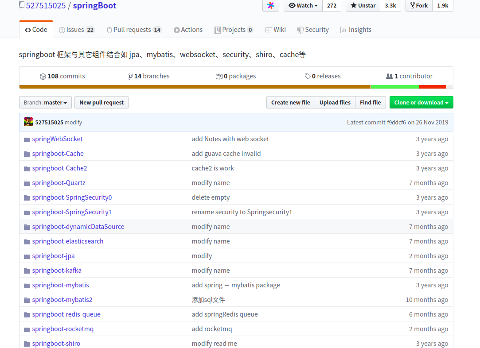The height and width of the screenshot is (348, 480).
Task: Click folder icon for springboot-Cache2
Action: [x=27, y=169]
